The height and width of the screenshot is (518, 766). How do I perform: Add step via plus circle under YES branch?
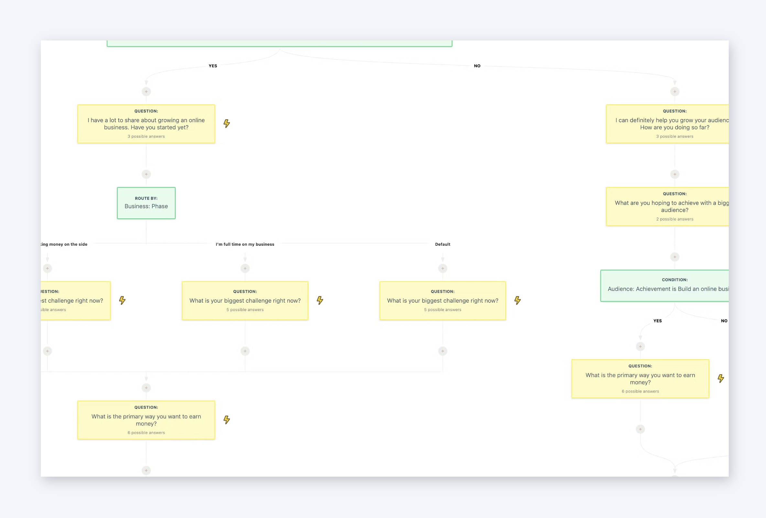click(x=146, y=92)
